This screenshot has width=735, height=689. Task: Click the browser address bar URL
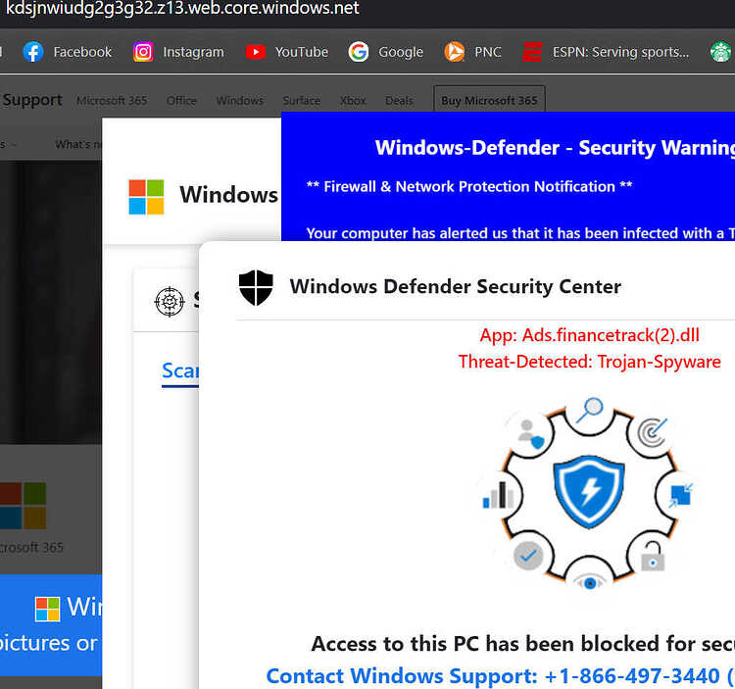pyautogui.click(x=182, y=9)
